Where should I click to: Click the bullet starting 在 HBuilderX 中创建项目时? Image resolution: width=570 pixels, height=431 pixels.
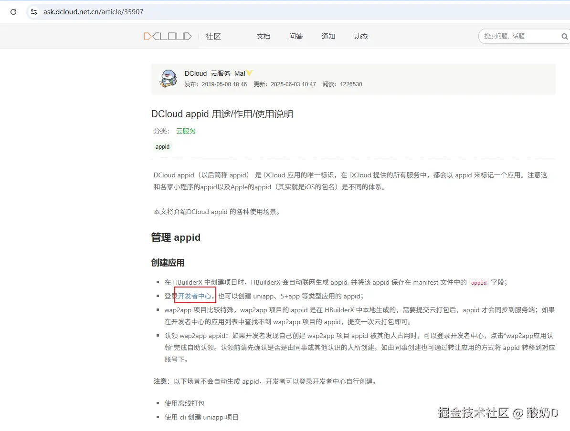coord(336,283)
